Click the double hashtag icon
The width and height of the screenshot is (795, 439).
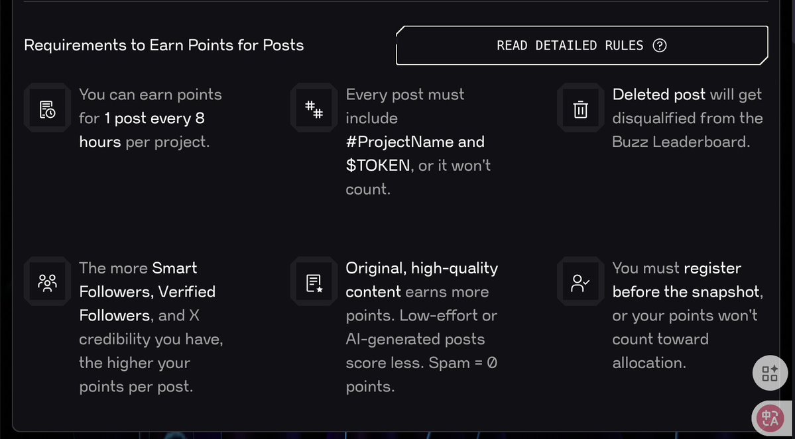click(314, 109)
